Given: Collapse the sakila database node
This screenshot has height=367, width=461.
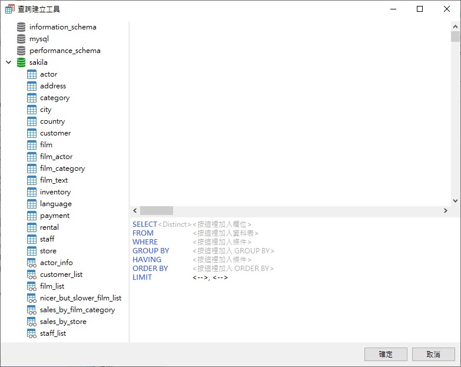Looking at the screenshot, I should 9,62.
